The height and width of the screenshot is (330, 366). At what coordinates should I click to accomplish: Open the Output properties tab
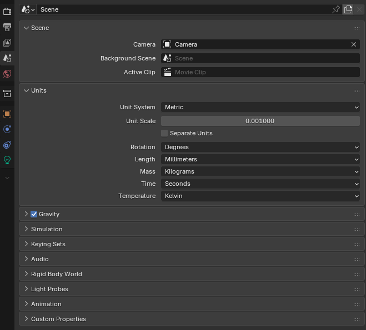[x=7, y=27]
